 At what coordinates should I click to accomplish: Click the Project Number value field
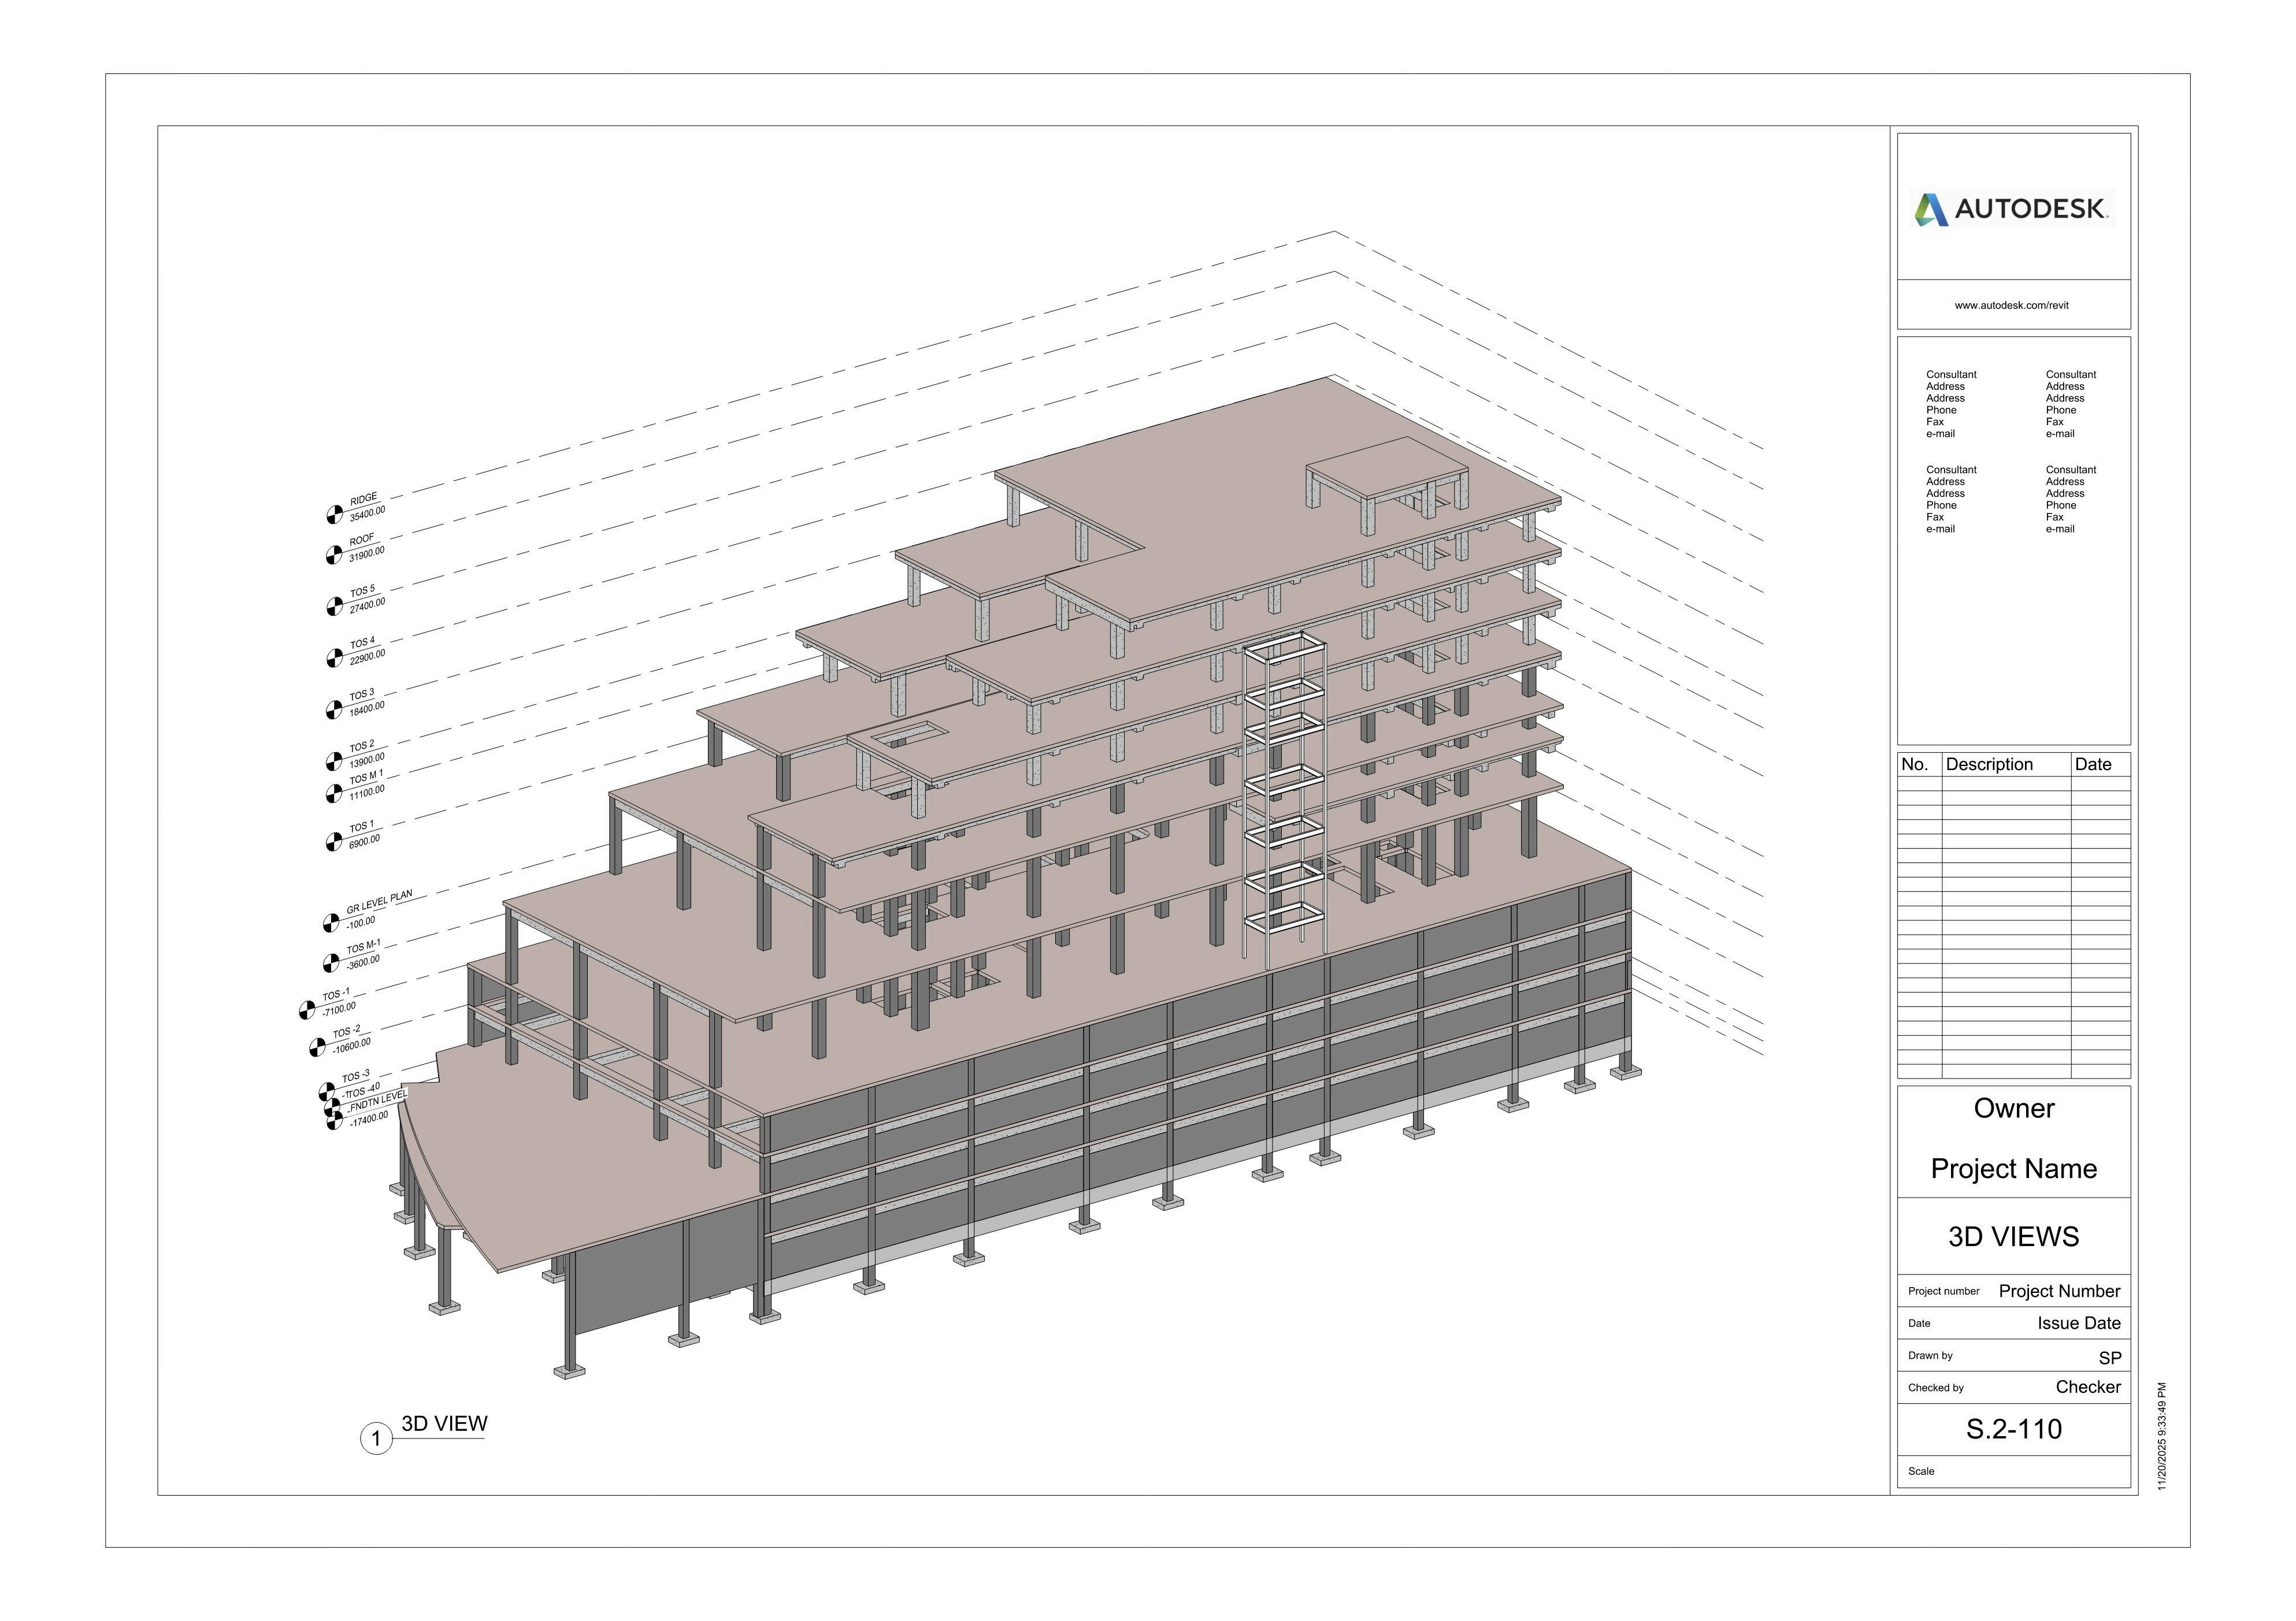pos(2059,1291)
